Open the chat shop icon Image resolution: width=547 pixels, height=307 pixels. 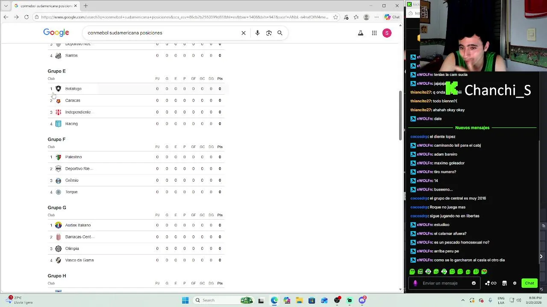tap(504, 283)
